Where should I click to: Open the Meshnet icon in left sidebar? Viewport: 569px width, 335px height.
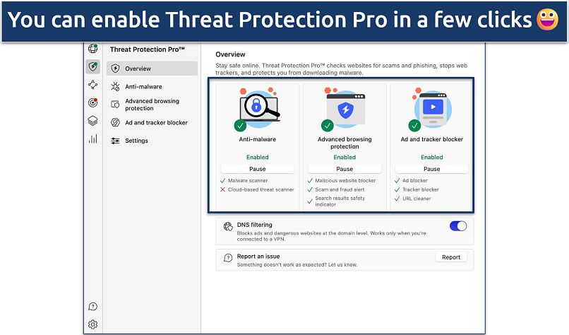[x=92, y=85]
